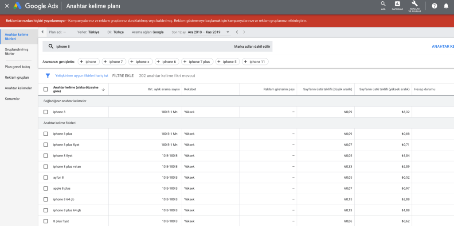
Task: Click the Hesap durumu column header
Action: [425, 89]
